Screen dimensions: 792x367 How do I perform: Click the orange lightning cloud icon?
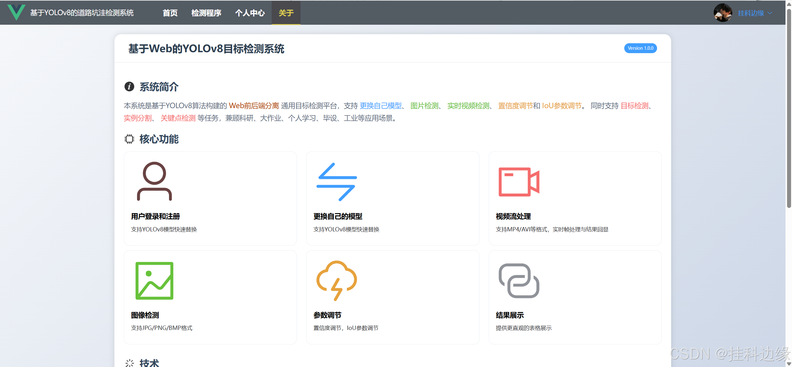(336, 281)
